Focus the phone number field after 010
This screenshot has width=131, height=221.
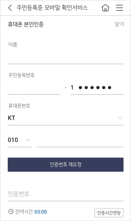point(80,140)
